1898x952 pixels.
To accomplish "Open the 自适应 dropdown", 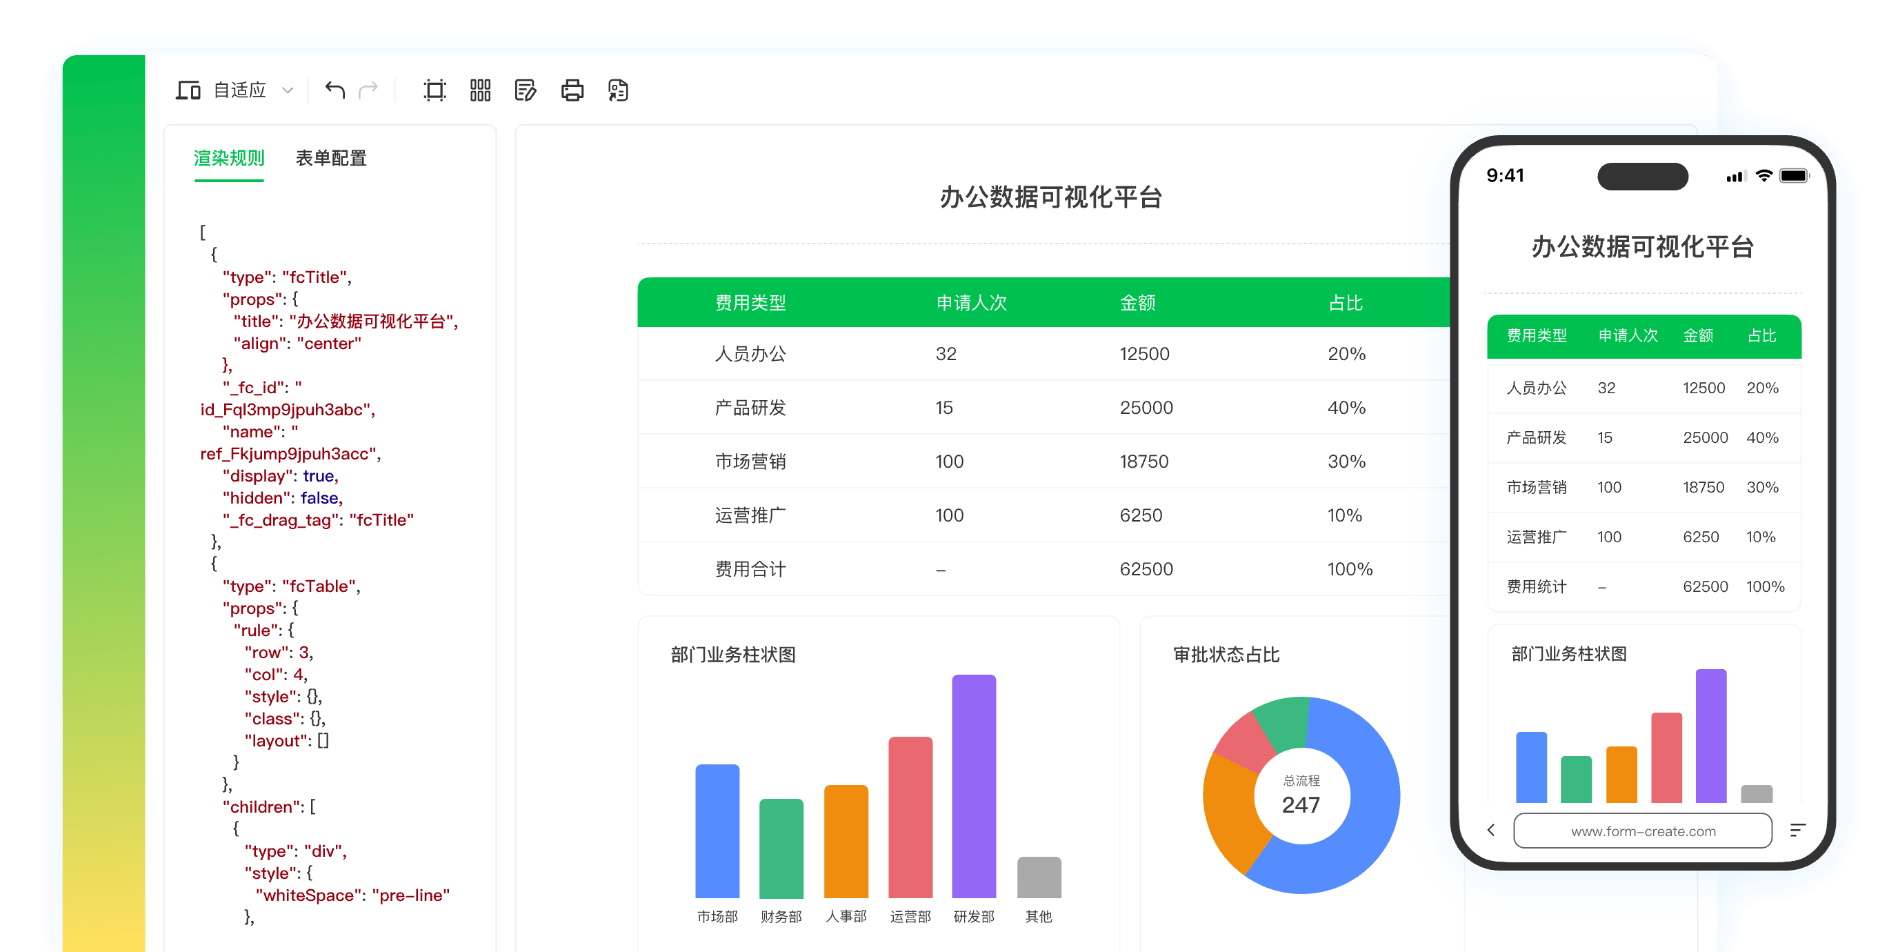I will (254, 90).
